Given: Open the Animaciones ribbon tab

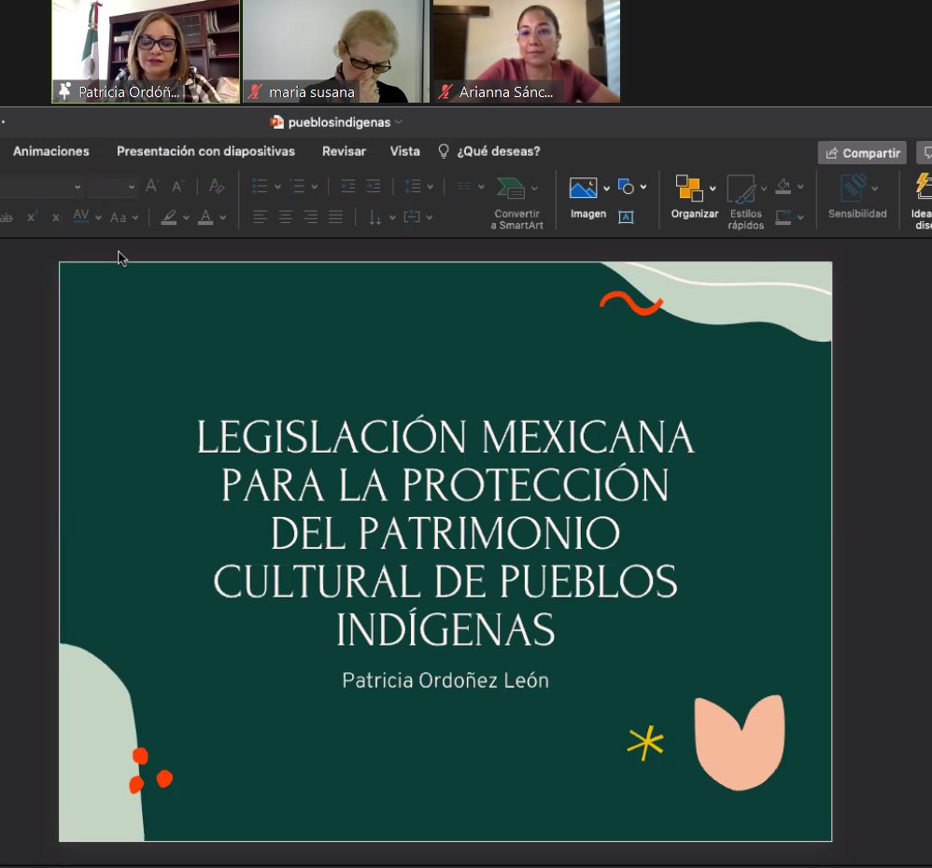Looking at the screenshot, I should coord(51,151).
